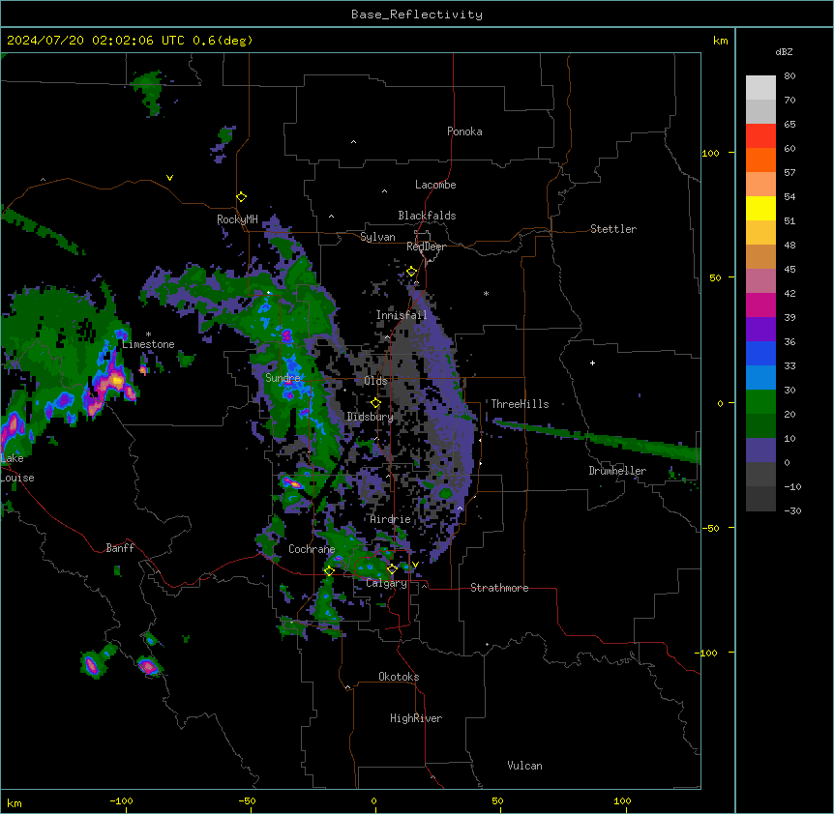The height and width of the screenshot is (814, 834).
Task: Click the yellow v marker northwest of RockyMH
Action: click(x=169, y=178)
